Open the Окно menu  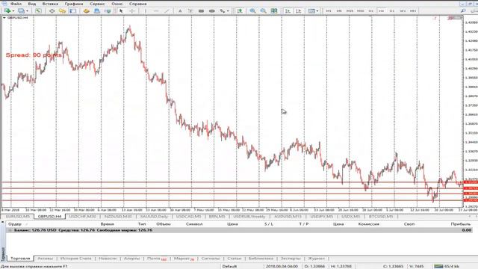click(x=117, y=4)
